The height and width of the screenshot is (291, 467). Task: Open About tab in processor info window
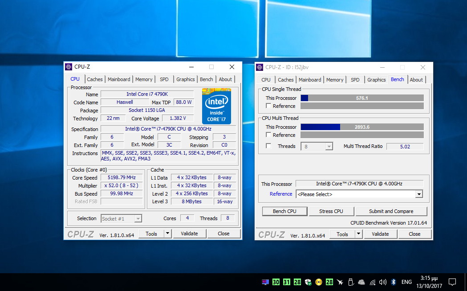point(225,79)
